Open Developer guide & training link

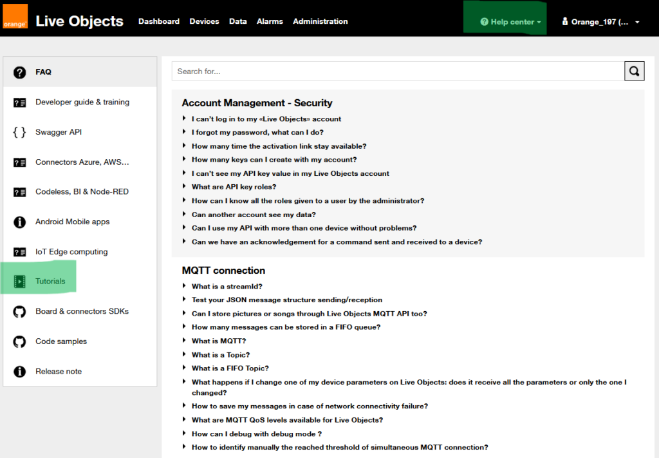(82, 102)
